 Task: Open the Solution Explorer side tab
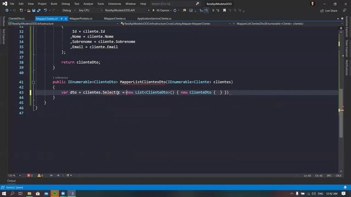[x=347, y=27]
